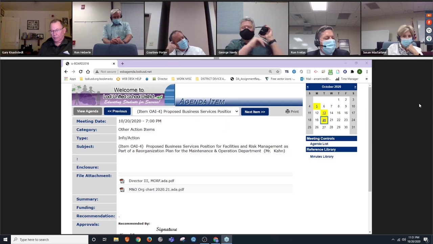The height and width of the screenshot is (244, 433).
Task: Click the 'October 2020' calendar title
Action: point(331,87)
